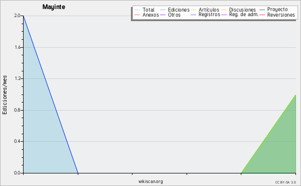This screenshot has height=186, width=301.
Task: Click the 1.2 y-axis tick label
Action: pyautogui.click(x=18, y=78)
